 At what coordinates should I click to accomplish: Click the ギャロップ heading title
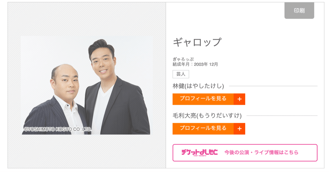tap(197, 42)
